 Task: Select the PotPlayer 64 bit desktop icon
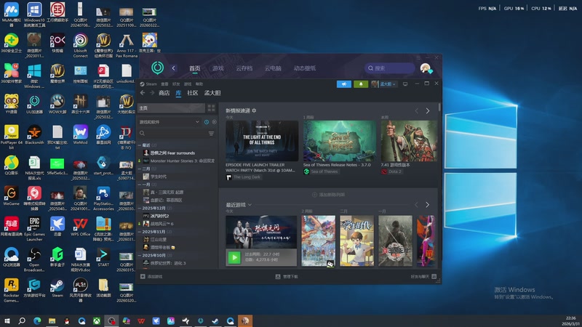coord(11,137)
